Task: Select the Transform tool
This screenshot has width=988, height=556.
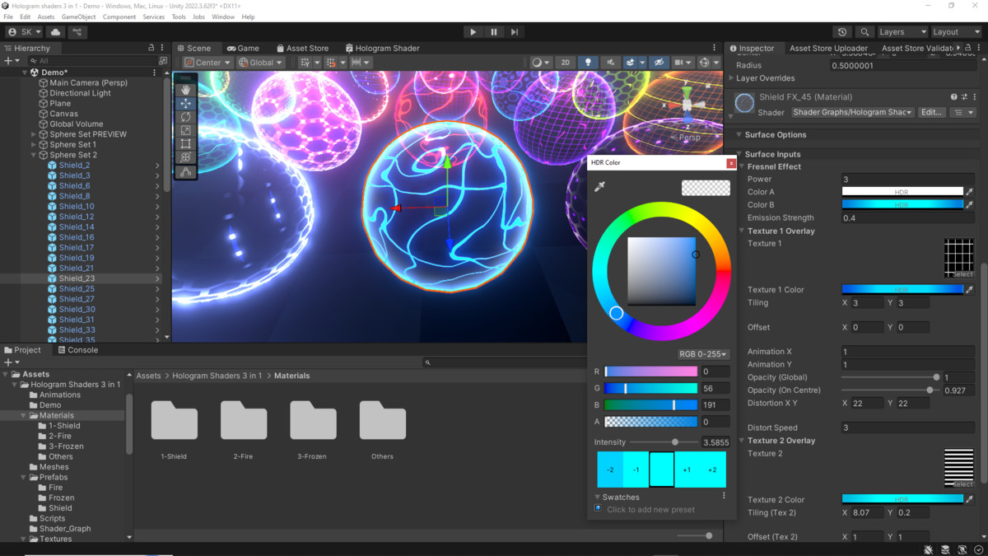Action: coord(186,157)
